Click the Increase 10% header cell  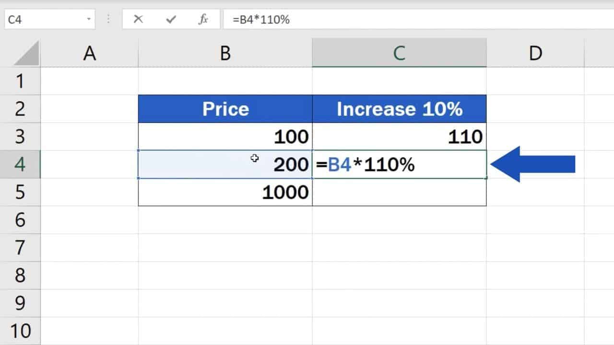[x=399, y=109]
